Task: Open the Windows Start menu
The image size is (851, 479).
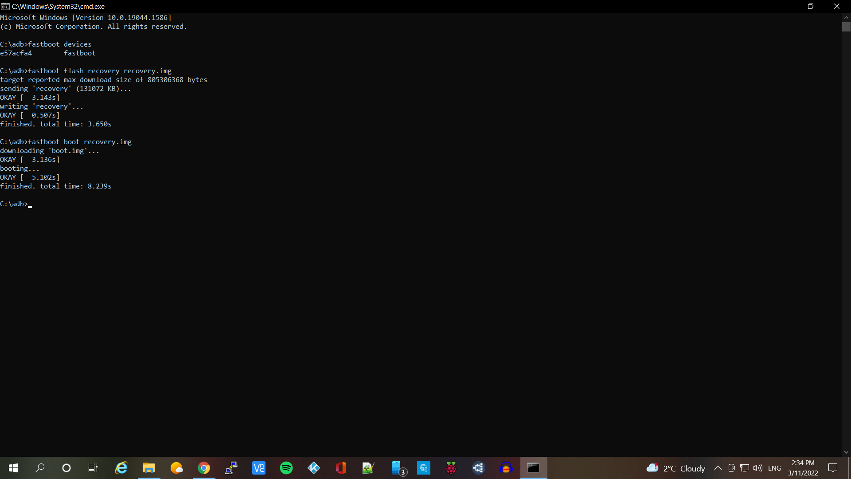Action: (x=13, y=468)
